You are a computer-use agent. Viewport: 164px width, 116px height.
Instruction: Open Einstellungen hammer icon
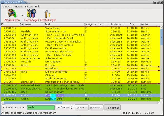(47, 14)
